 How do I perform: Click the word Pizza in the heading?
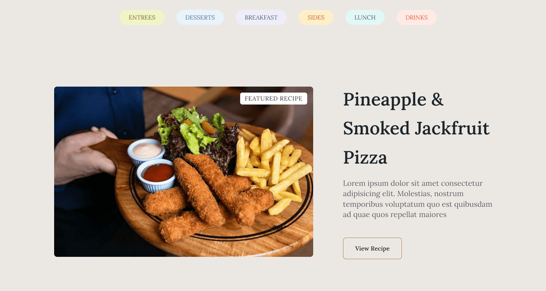[365, 158]
